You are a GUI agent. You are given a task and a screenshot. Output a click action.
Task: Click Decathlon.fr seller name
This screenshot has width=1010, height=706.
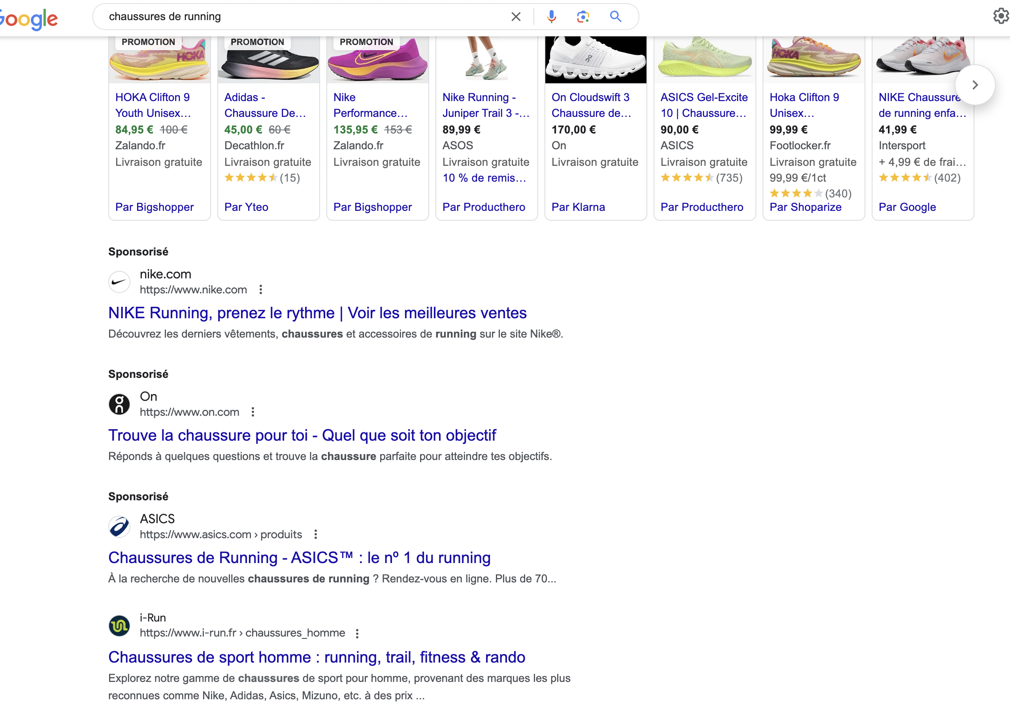point(254,146)
